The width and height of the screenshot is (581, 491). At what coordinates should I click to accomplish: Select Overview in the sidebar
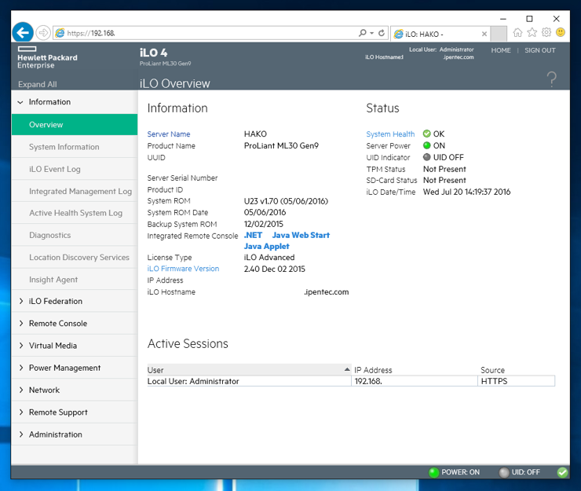pos(75,125)
